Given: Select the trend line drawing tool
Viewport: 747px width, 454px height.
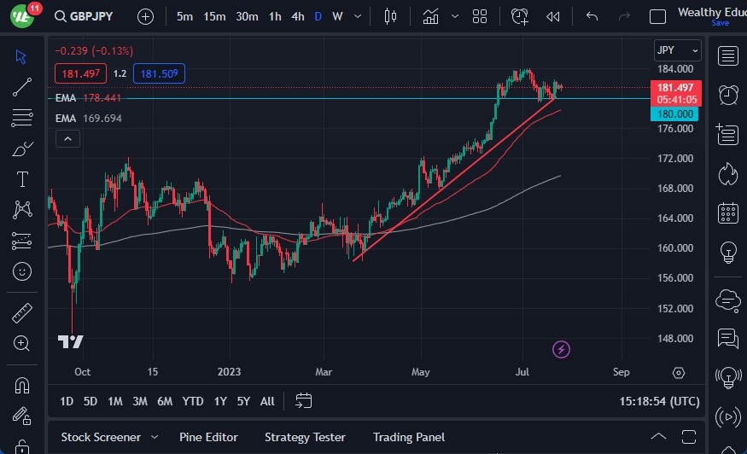Looking at the screenshot, I should pyautogui.click(x=22, y=87).
